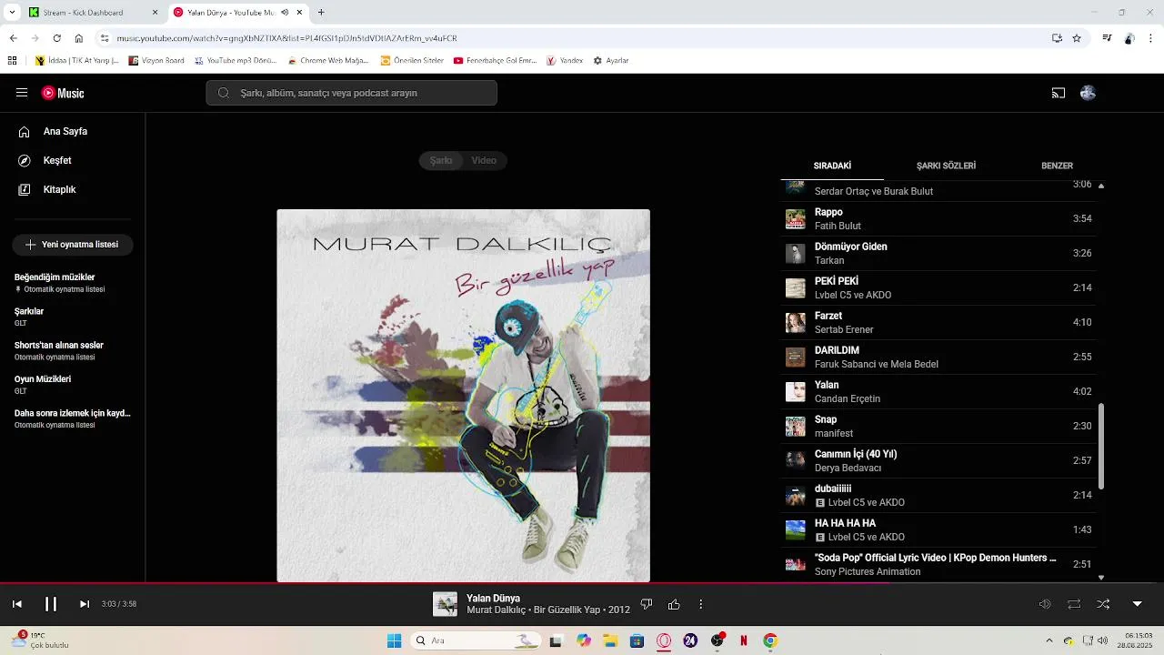Skip to the previous track
Viewport: 1164px width, 655px height.
(17, 604)
